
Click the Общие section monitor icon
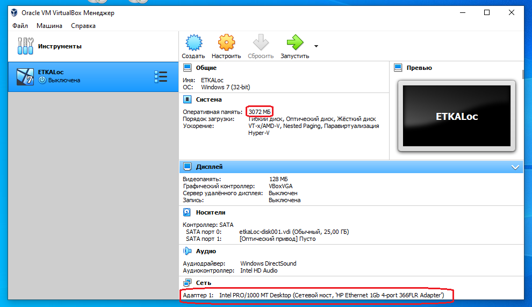(188, 68)
